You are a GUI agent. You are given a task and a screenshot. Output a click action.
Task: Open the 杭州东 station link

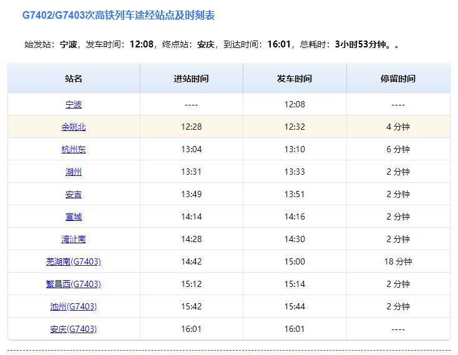pyautogui.click(x=74, y=149)
